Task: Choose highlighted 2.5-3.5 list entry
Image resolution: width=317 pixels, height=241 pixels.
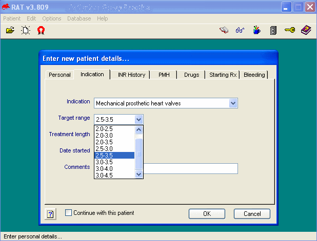Action: [114, 155]
